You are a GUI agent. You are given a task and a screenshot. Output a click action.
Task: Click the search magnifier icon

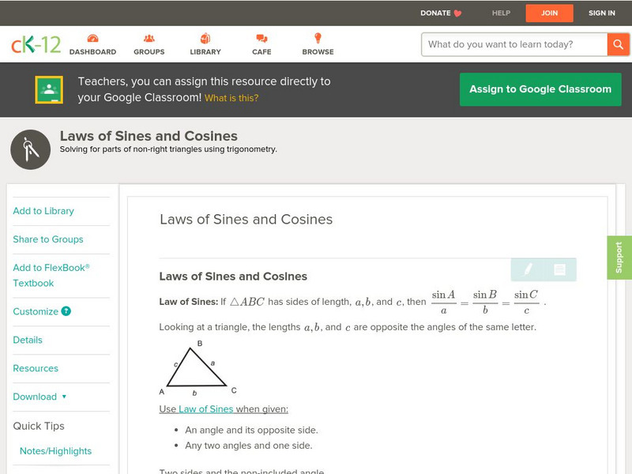click(619, 44)
